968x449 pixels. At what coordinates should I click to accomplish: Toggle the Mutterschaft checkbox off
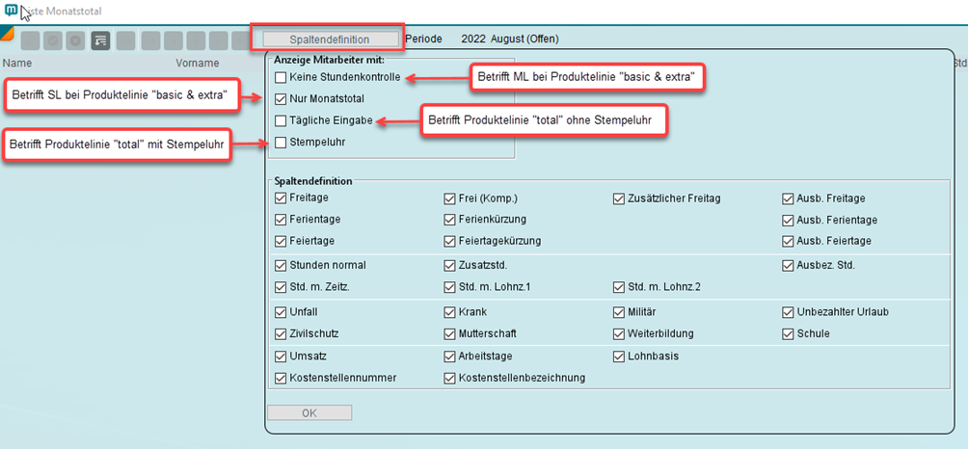(449, 333)
